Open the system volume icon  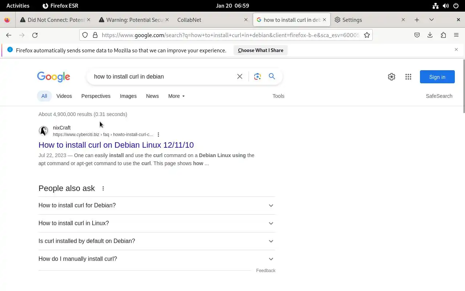click(x=446, y=5)
